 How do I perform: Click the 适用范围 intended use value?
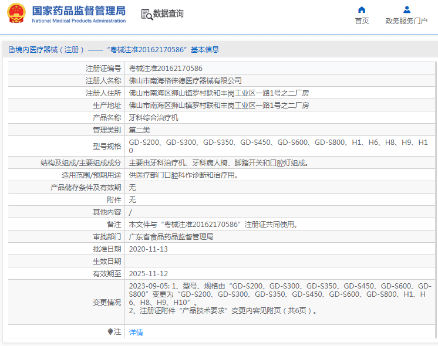point(183,175)
